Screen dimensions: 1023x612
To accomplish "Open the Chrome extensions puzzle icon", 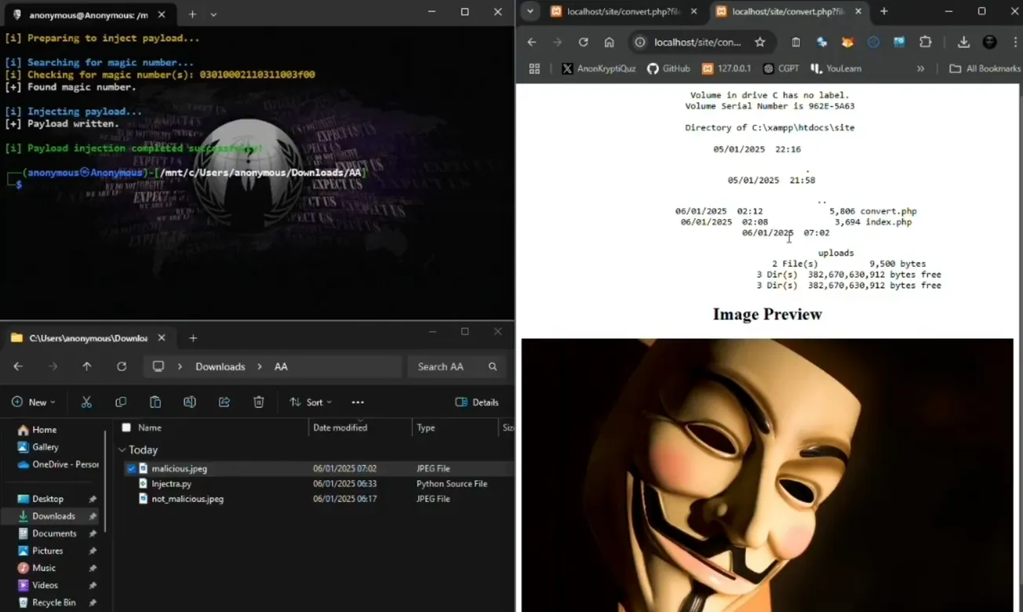I will [x=926, y=42].
